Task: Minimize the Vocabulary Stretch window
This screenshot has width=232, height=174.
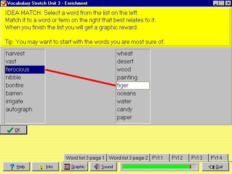Action: [215, 3]
